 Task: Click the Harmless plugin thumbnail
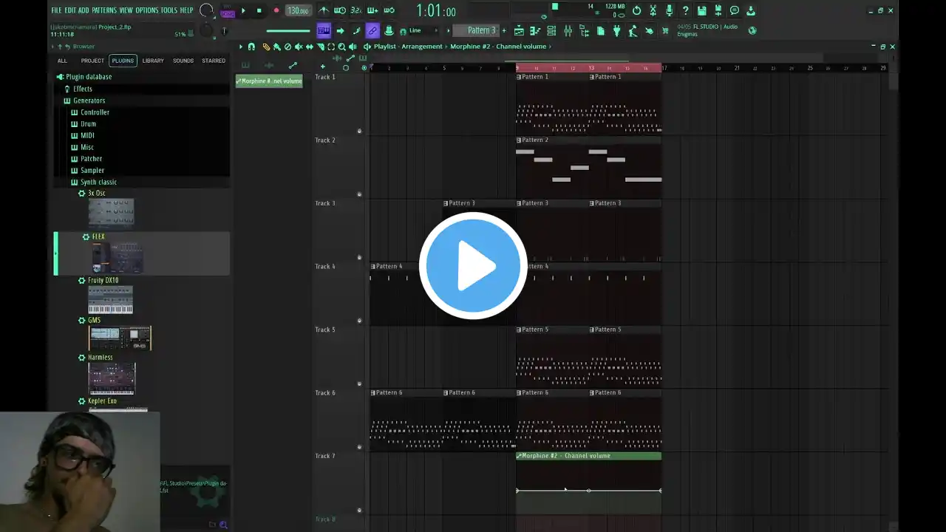point(112,379)
